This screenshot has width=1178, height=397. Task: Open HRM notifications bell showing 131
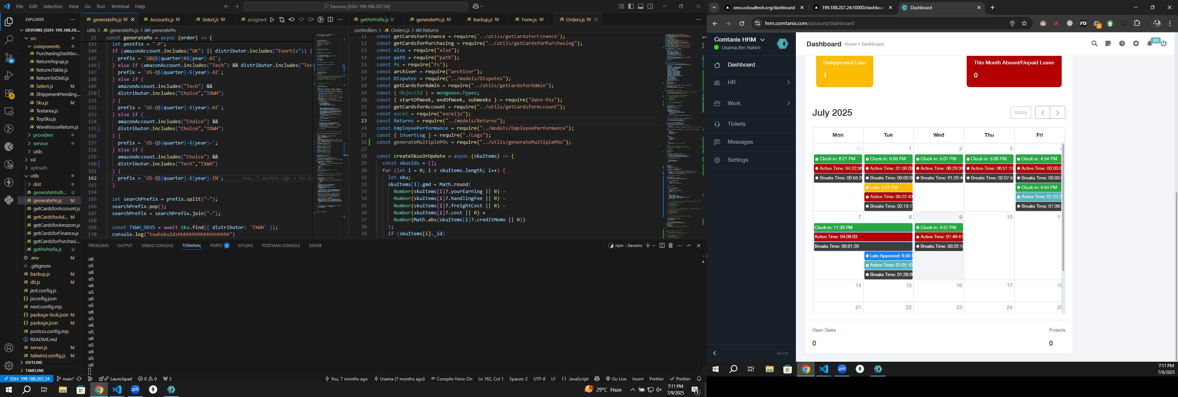1150,43
